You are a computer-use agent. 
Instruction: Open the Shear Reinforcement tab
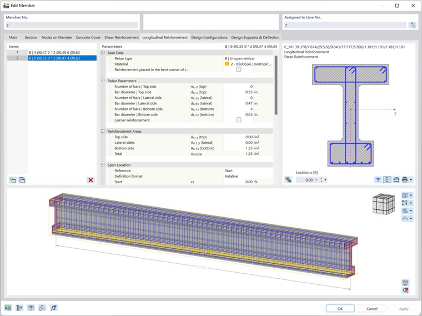122,37
